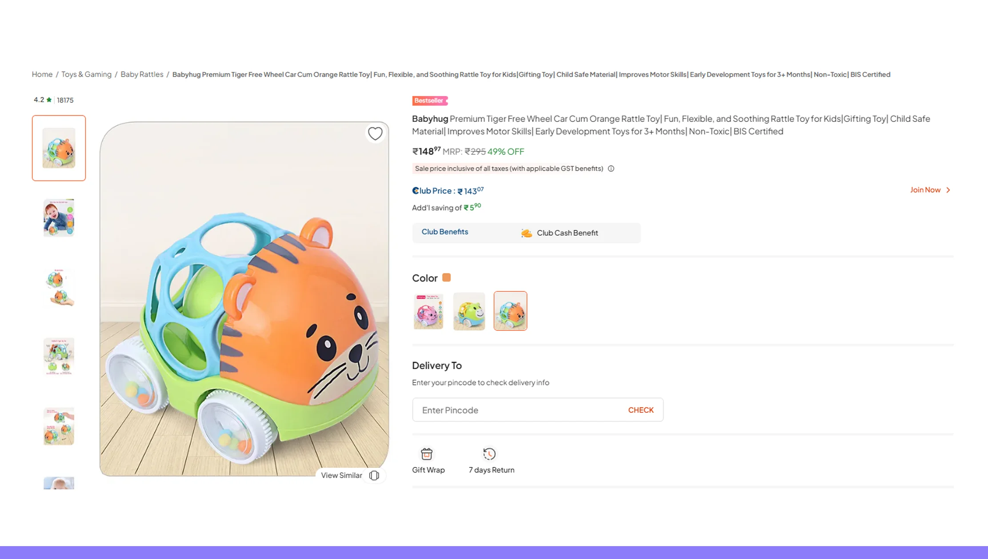Expand Join Now club arrow
Image resolution: width=988 pixels, height=559 pixels.
click(948, 190)
